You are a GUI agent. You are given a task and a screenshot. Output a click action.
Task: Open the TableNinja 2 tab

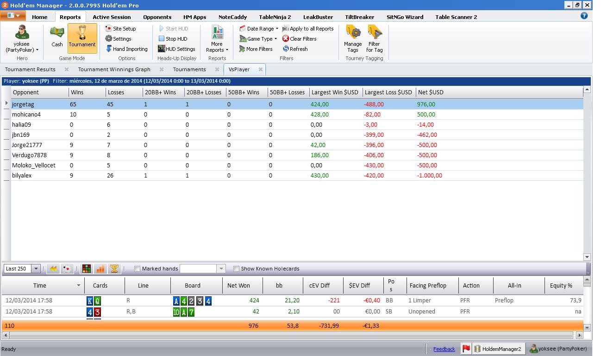tap(275, 17)
